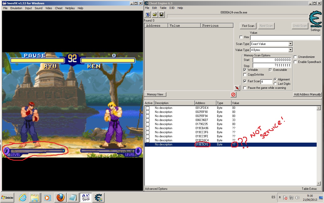This screenshot has height=203, width=324.
Task: Click the red clear list icon
Action: pos(233,94)
